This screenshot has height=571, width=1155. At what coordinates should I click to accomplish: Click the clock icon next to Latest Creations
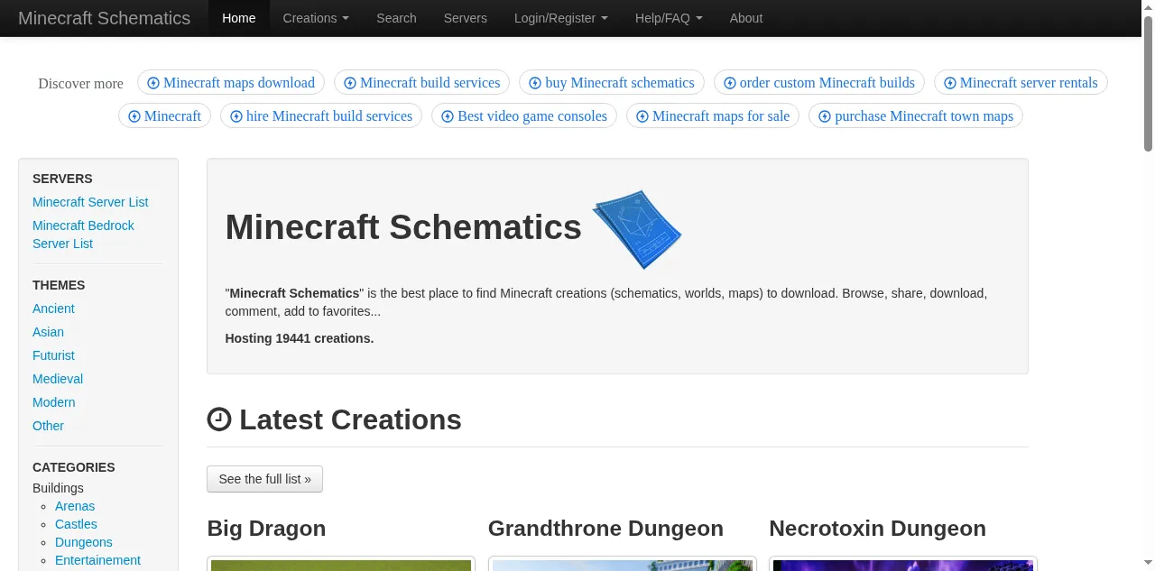click(x=219, y=419)
